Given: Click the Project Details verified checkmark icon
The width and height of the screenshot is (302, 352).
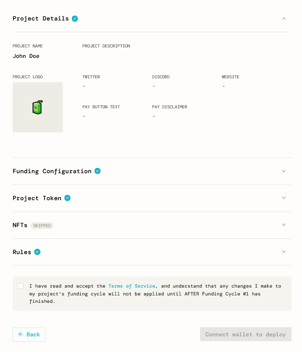Looking at the screenshot, I should (x=75, y=19).
